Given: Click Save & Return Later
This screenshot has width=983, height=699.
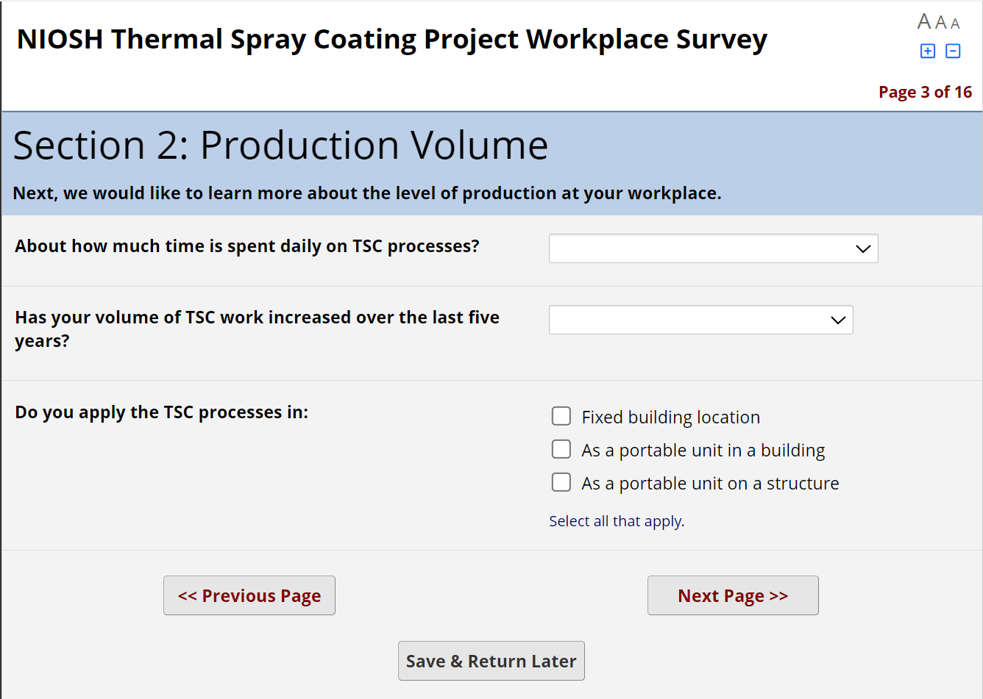Looking at the screenshot, I should 491,661.
